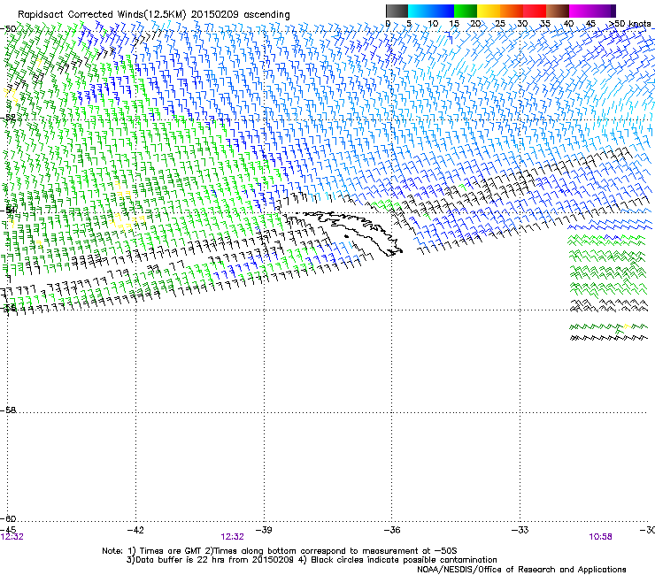Click the '10:58' purple time label

tap(600, 537)
